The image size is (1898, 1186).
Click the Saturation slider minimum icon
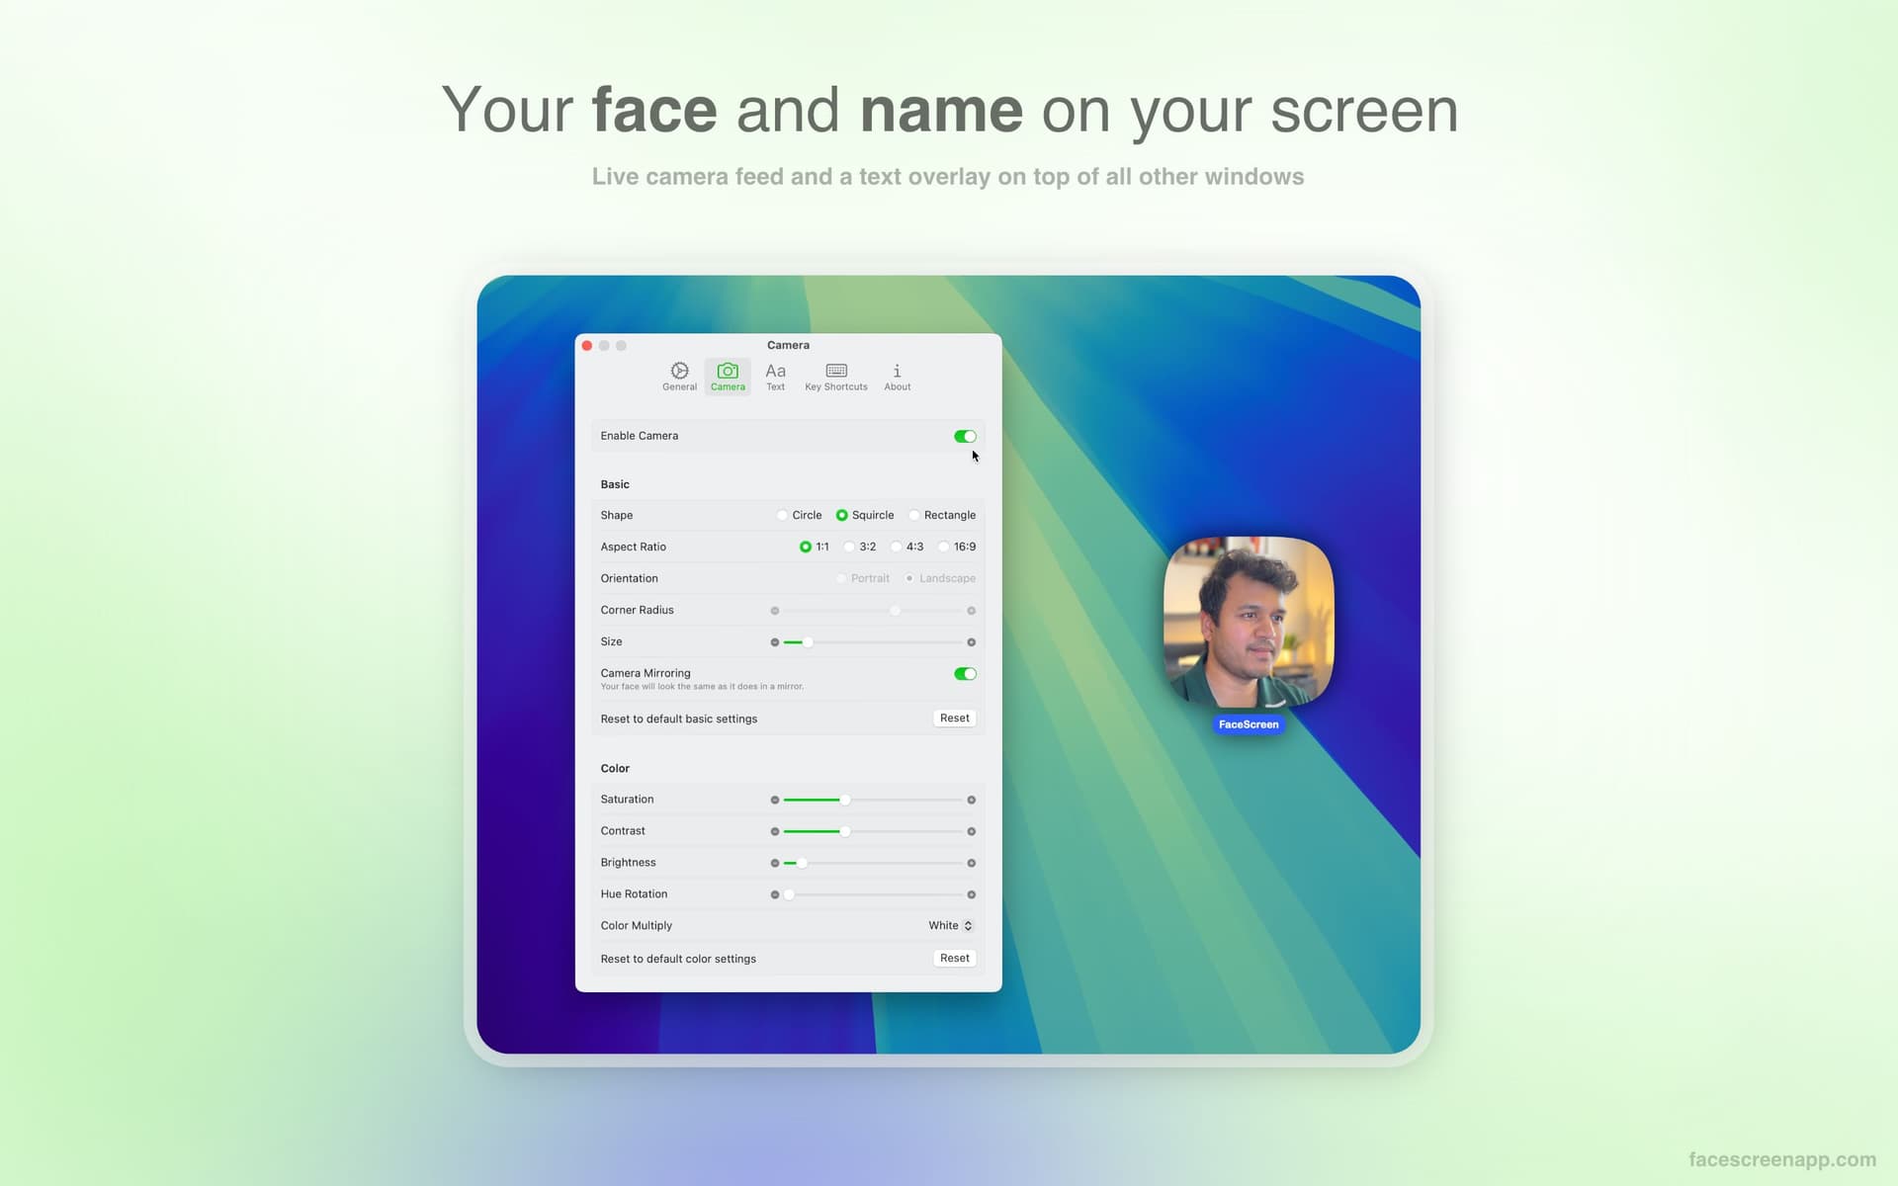775,800
